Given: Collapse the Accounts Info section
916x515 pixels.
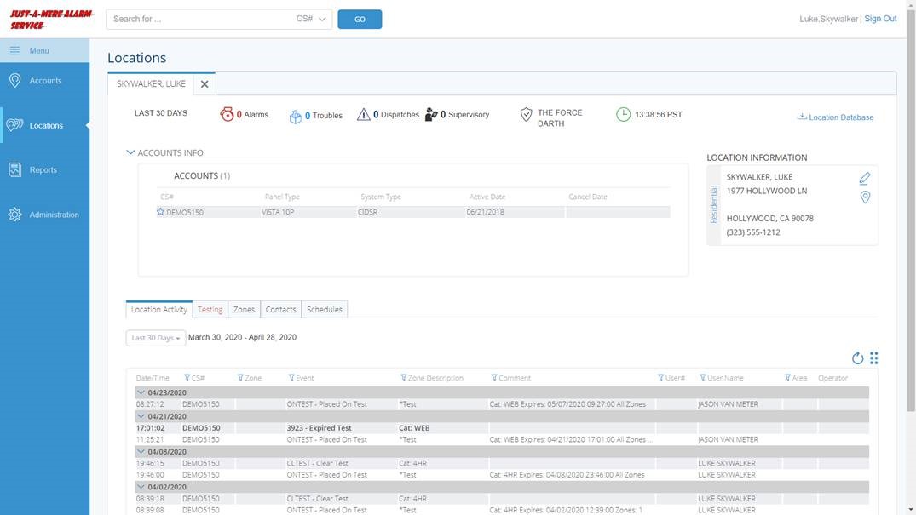Looking at the screenshot, I should [130, 153].
